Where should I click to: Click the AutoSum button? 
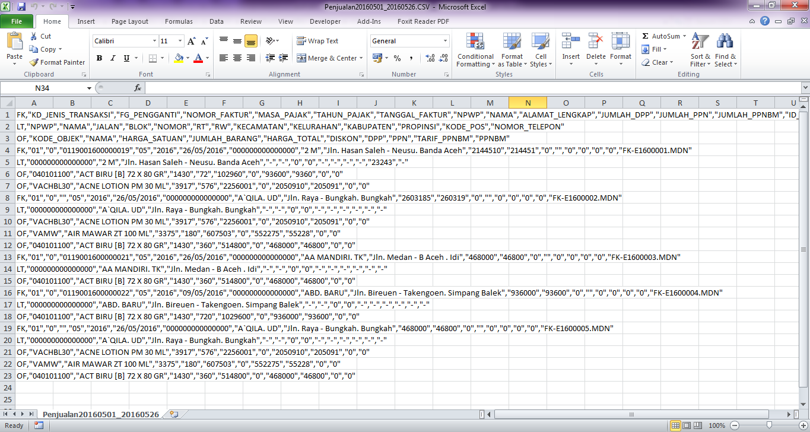[x=663, y=36]
